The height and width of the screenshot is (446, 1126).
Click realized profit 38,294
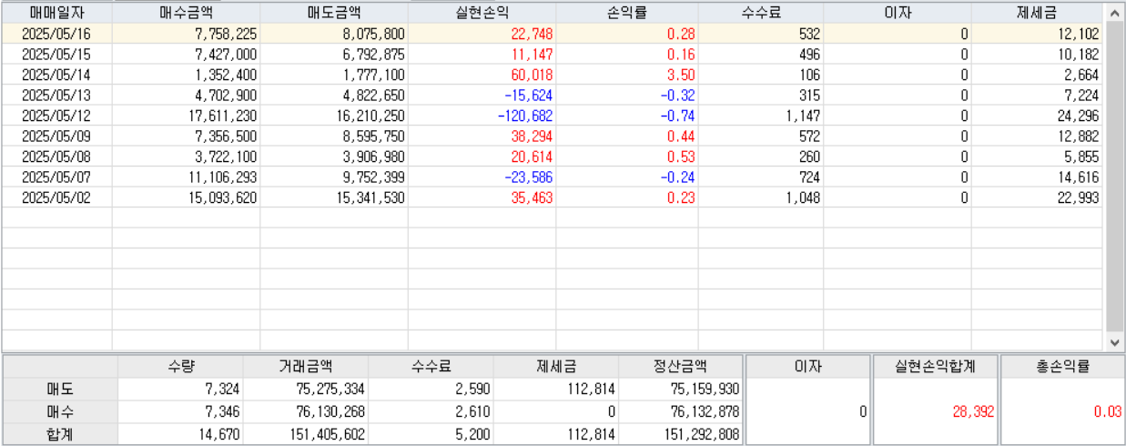532,136
